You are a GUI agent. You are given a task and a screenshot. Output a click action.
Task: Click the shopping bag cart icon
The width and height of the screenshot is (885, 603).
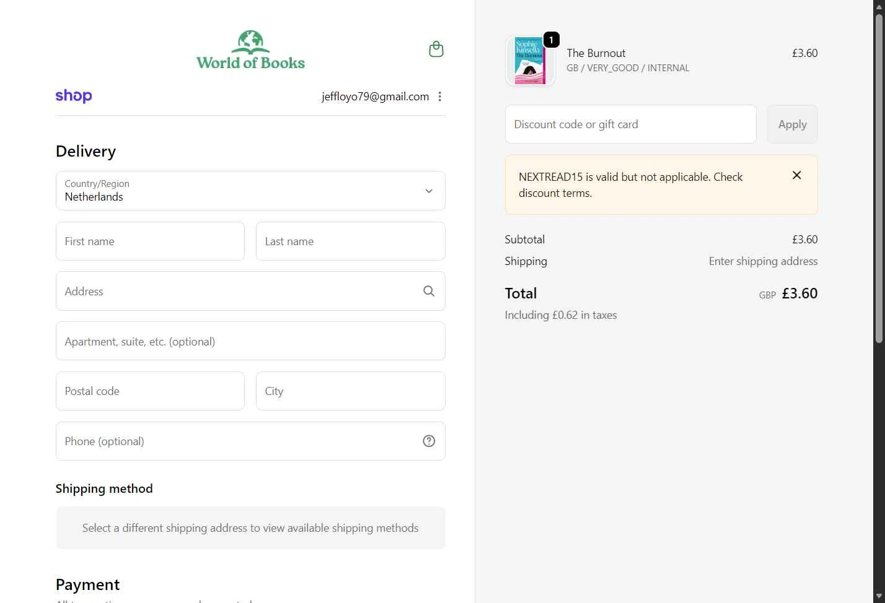click(x=436, y=50)
